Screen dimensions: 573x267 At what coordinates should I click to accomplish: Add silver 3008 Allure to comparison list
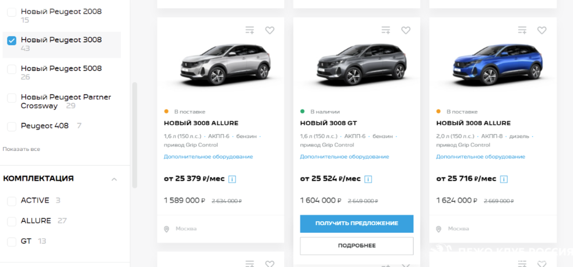pyautogui.click(x=249, y=30)
